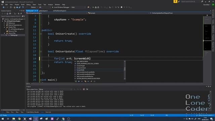Click the Bookmark icon in the toolbar
Viewport: 215px width, 121px height.
click(122, 7)
